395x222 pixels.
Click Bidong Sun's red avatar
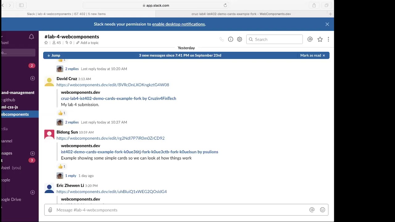click(x=49, y=135)
